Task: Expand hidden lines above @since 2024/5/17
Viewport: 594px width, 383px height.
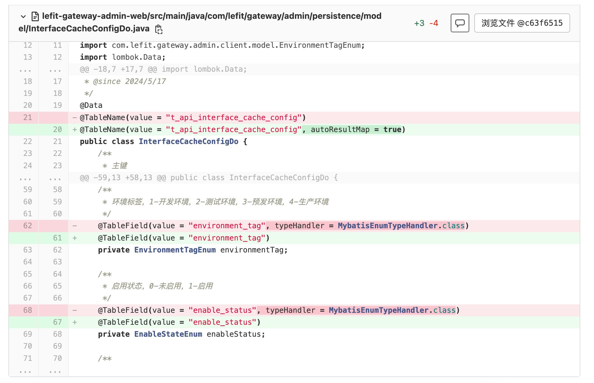Action: [x=25, y=70]
